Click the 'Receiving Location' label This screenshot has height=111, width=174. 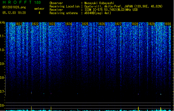(x=64, y=6)
